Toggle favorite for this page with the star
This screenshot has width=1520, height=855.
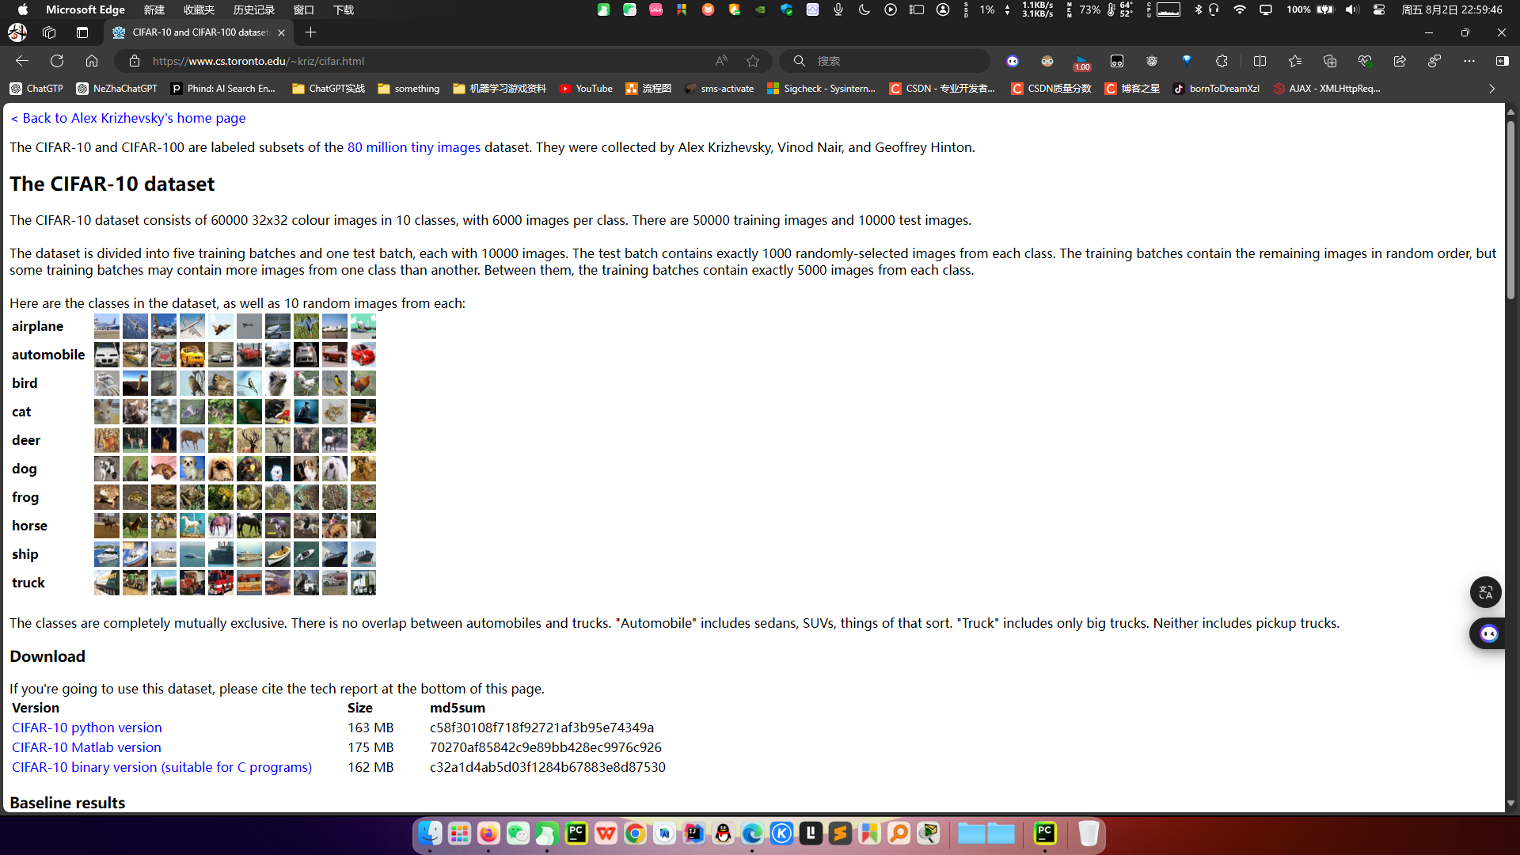pyautogui.click(x=753, y=60)
